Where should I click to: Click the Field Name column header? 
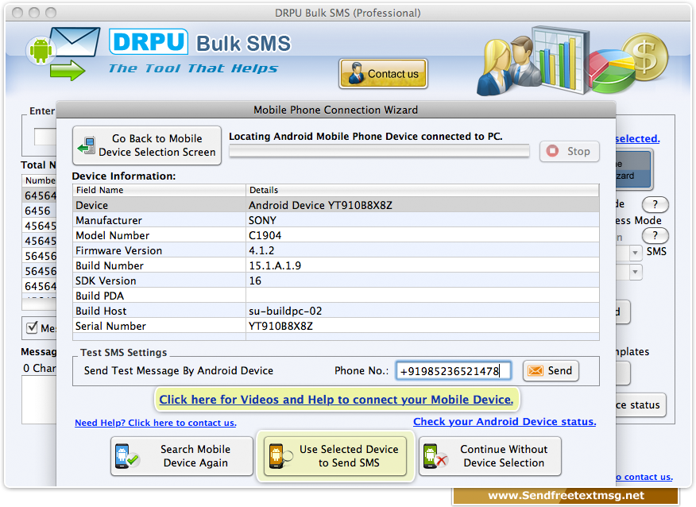pos(160,190)
